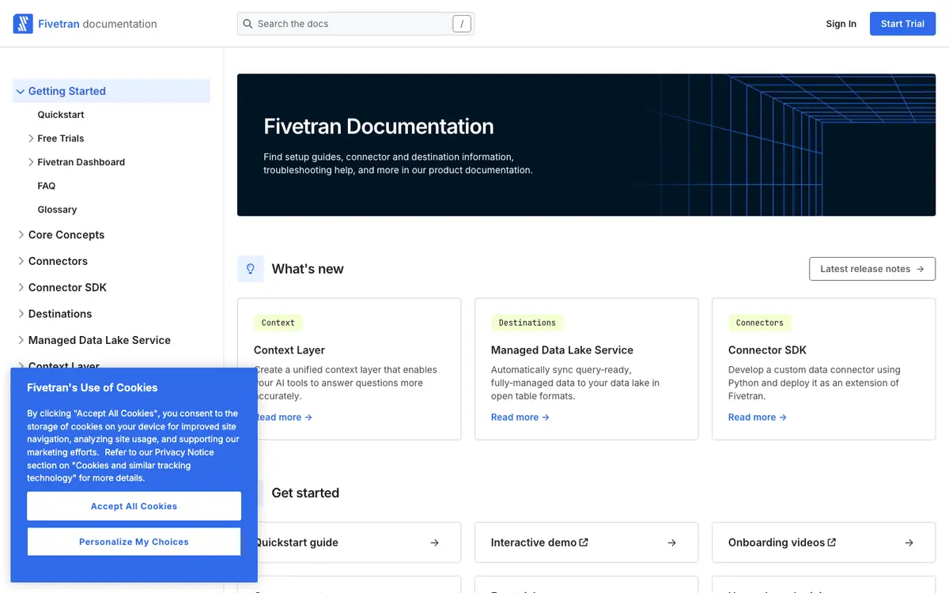
Task: Click Sign In link
Action: point(841,24)
